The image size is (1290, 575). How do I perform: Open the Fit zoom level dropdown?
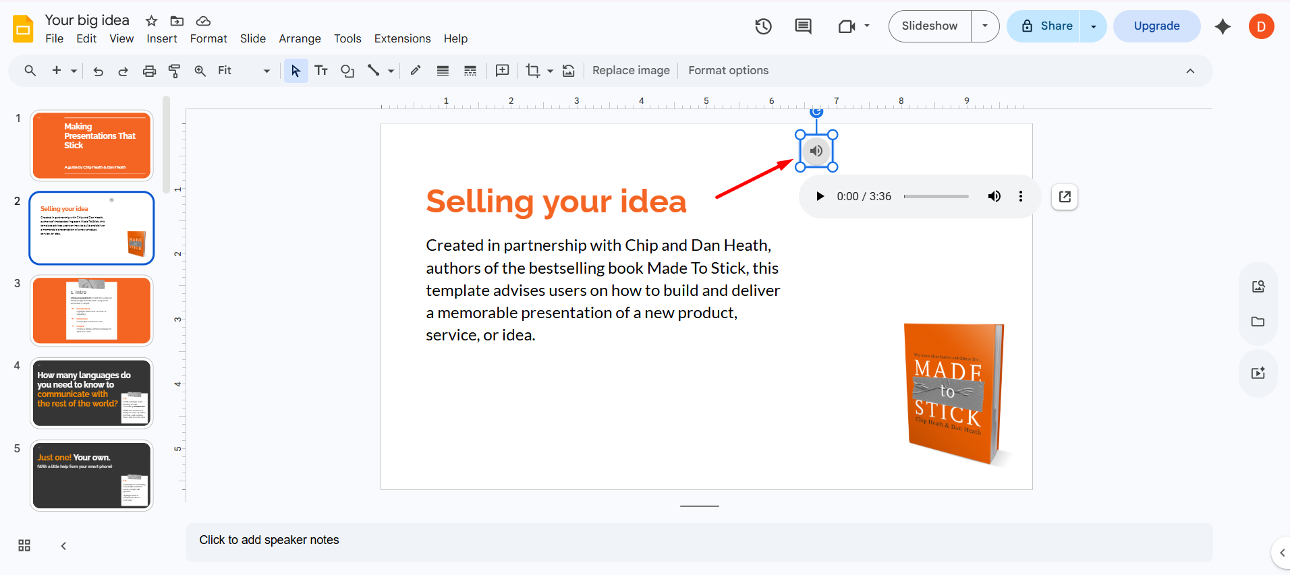244,71
